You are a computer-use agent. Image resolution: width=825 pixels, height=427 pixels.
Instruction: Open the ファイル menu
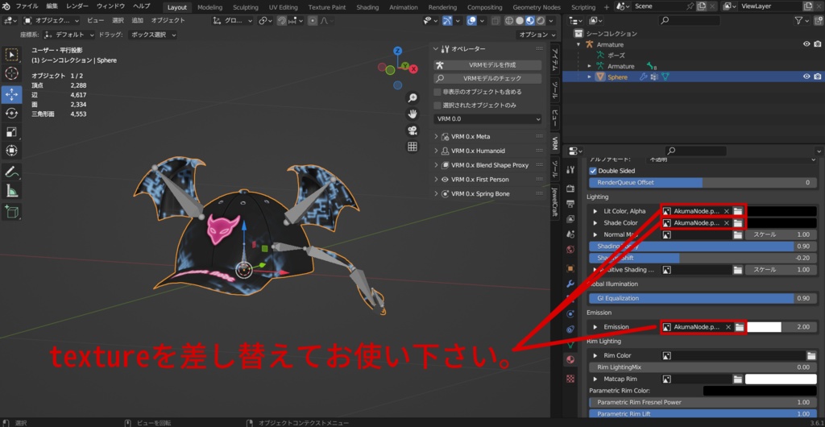27,6
